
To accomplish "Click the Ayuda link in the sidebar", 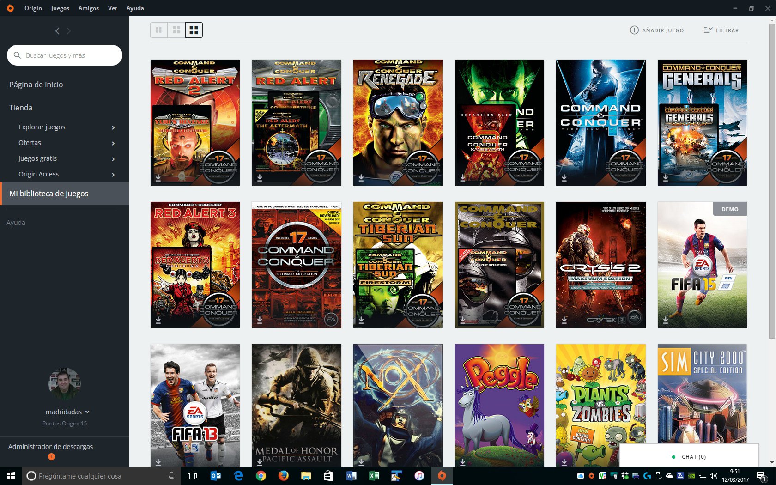I will [16, 223].
